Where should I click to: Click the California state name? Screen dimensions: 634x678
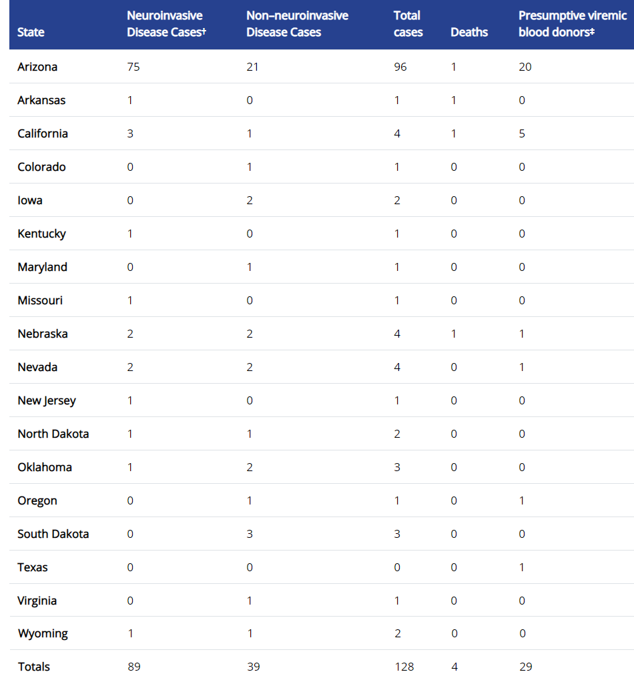43,133
